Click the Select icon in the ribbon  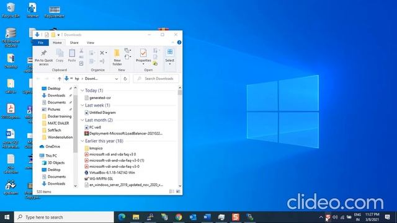(169, 52)
